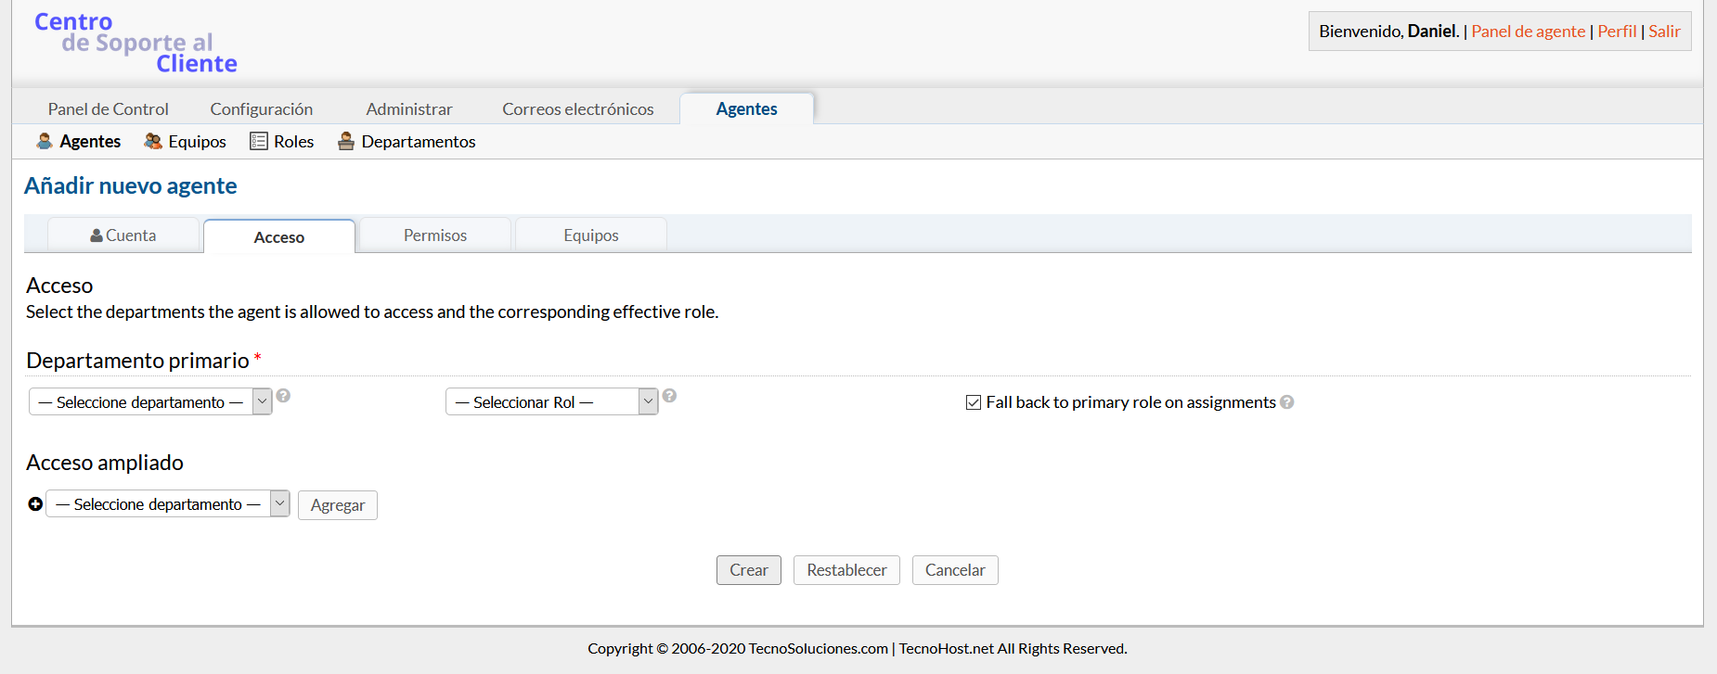Click the Departamentos icon in submenu
1717x674 pixels.
click(x=346, y=141)
